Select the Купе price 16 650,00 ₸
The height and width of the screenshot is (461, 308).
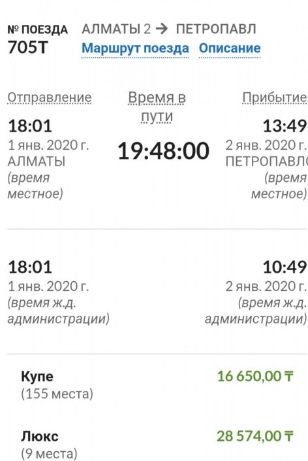[255, 376]
